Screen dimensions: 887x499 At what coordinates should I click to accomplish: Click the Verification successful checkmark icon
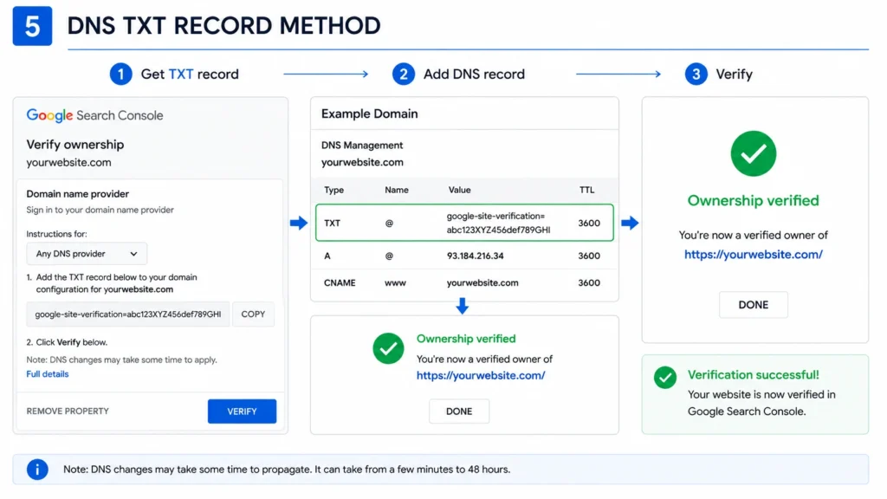click(x=665, y=378)
